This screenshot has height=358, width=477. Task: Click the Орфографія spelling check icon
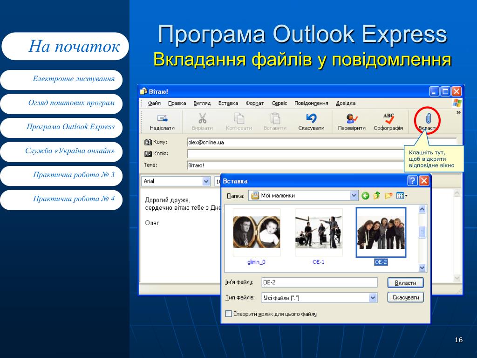(388, 118)
